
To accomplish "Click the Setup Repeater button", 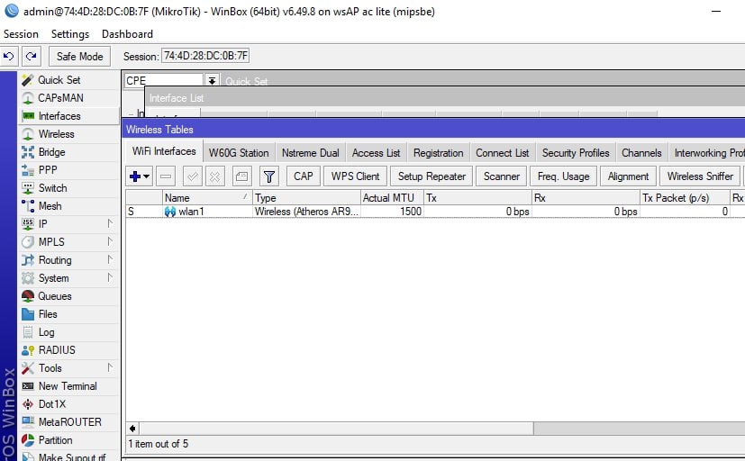I will tap(432, 176).
